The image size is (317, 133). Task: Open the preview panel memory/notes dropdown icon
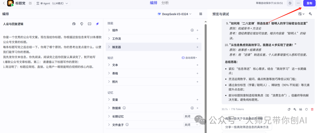click(x=301, y=14)
